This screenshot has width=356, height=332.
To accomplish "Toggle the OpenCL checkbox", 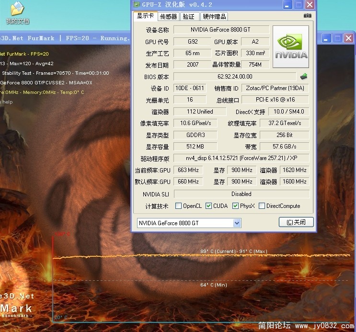I will point(178,206).
